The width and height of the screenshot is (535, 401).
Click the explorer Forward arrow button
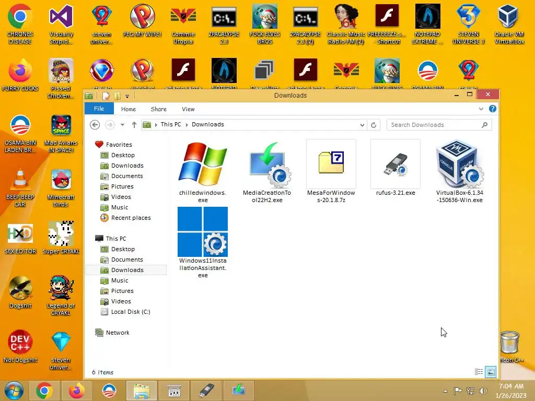110,125
